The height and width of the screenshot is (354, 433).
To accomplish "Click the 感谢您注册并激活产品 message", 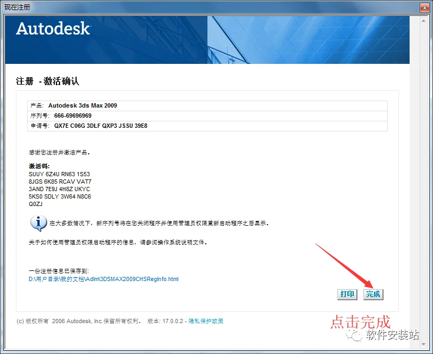I will click(x=59, y=152).
